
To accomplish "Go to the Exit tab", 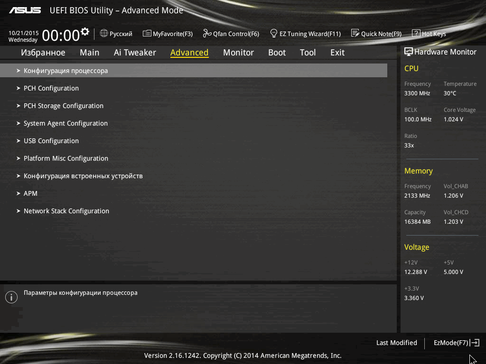I will click(337, 53).
